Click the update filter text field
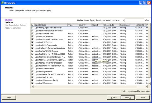Screen dimensions: 152x103 tap(134, 20)
